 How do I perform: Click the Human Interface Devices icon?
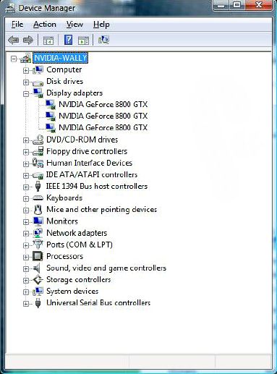tap(38, 163)
